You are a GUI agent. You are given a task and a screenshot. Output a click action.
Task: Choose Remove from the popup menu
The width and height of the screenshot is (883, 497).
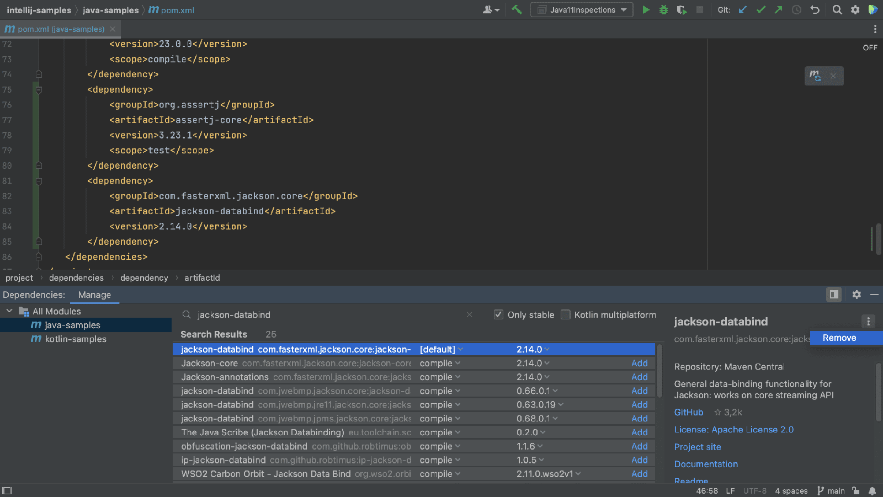click(846, 338)
